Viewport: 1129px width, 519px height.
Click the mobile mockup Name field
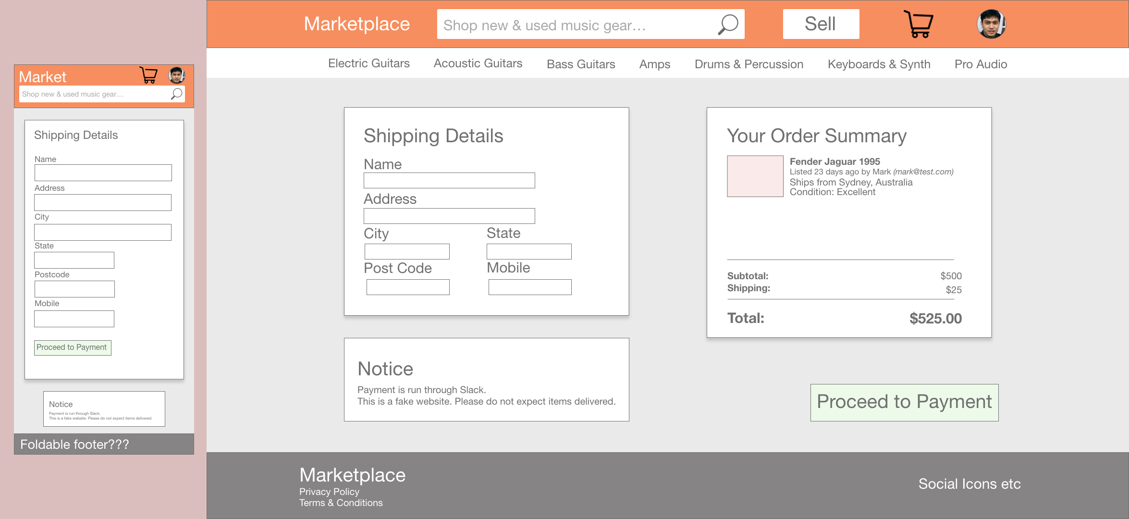point(103,173)
